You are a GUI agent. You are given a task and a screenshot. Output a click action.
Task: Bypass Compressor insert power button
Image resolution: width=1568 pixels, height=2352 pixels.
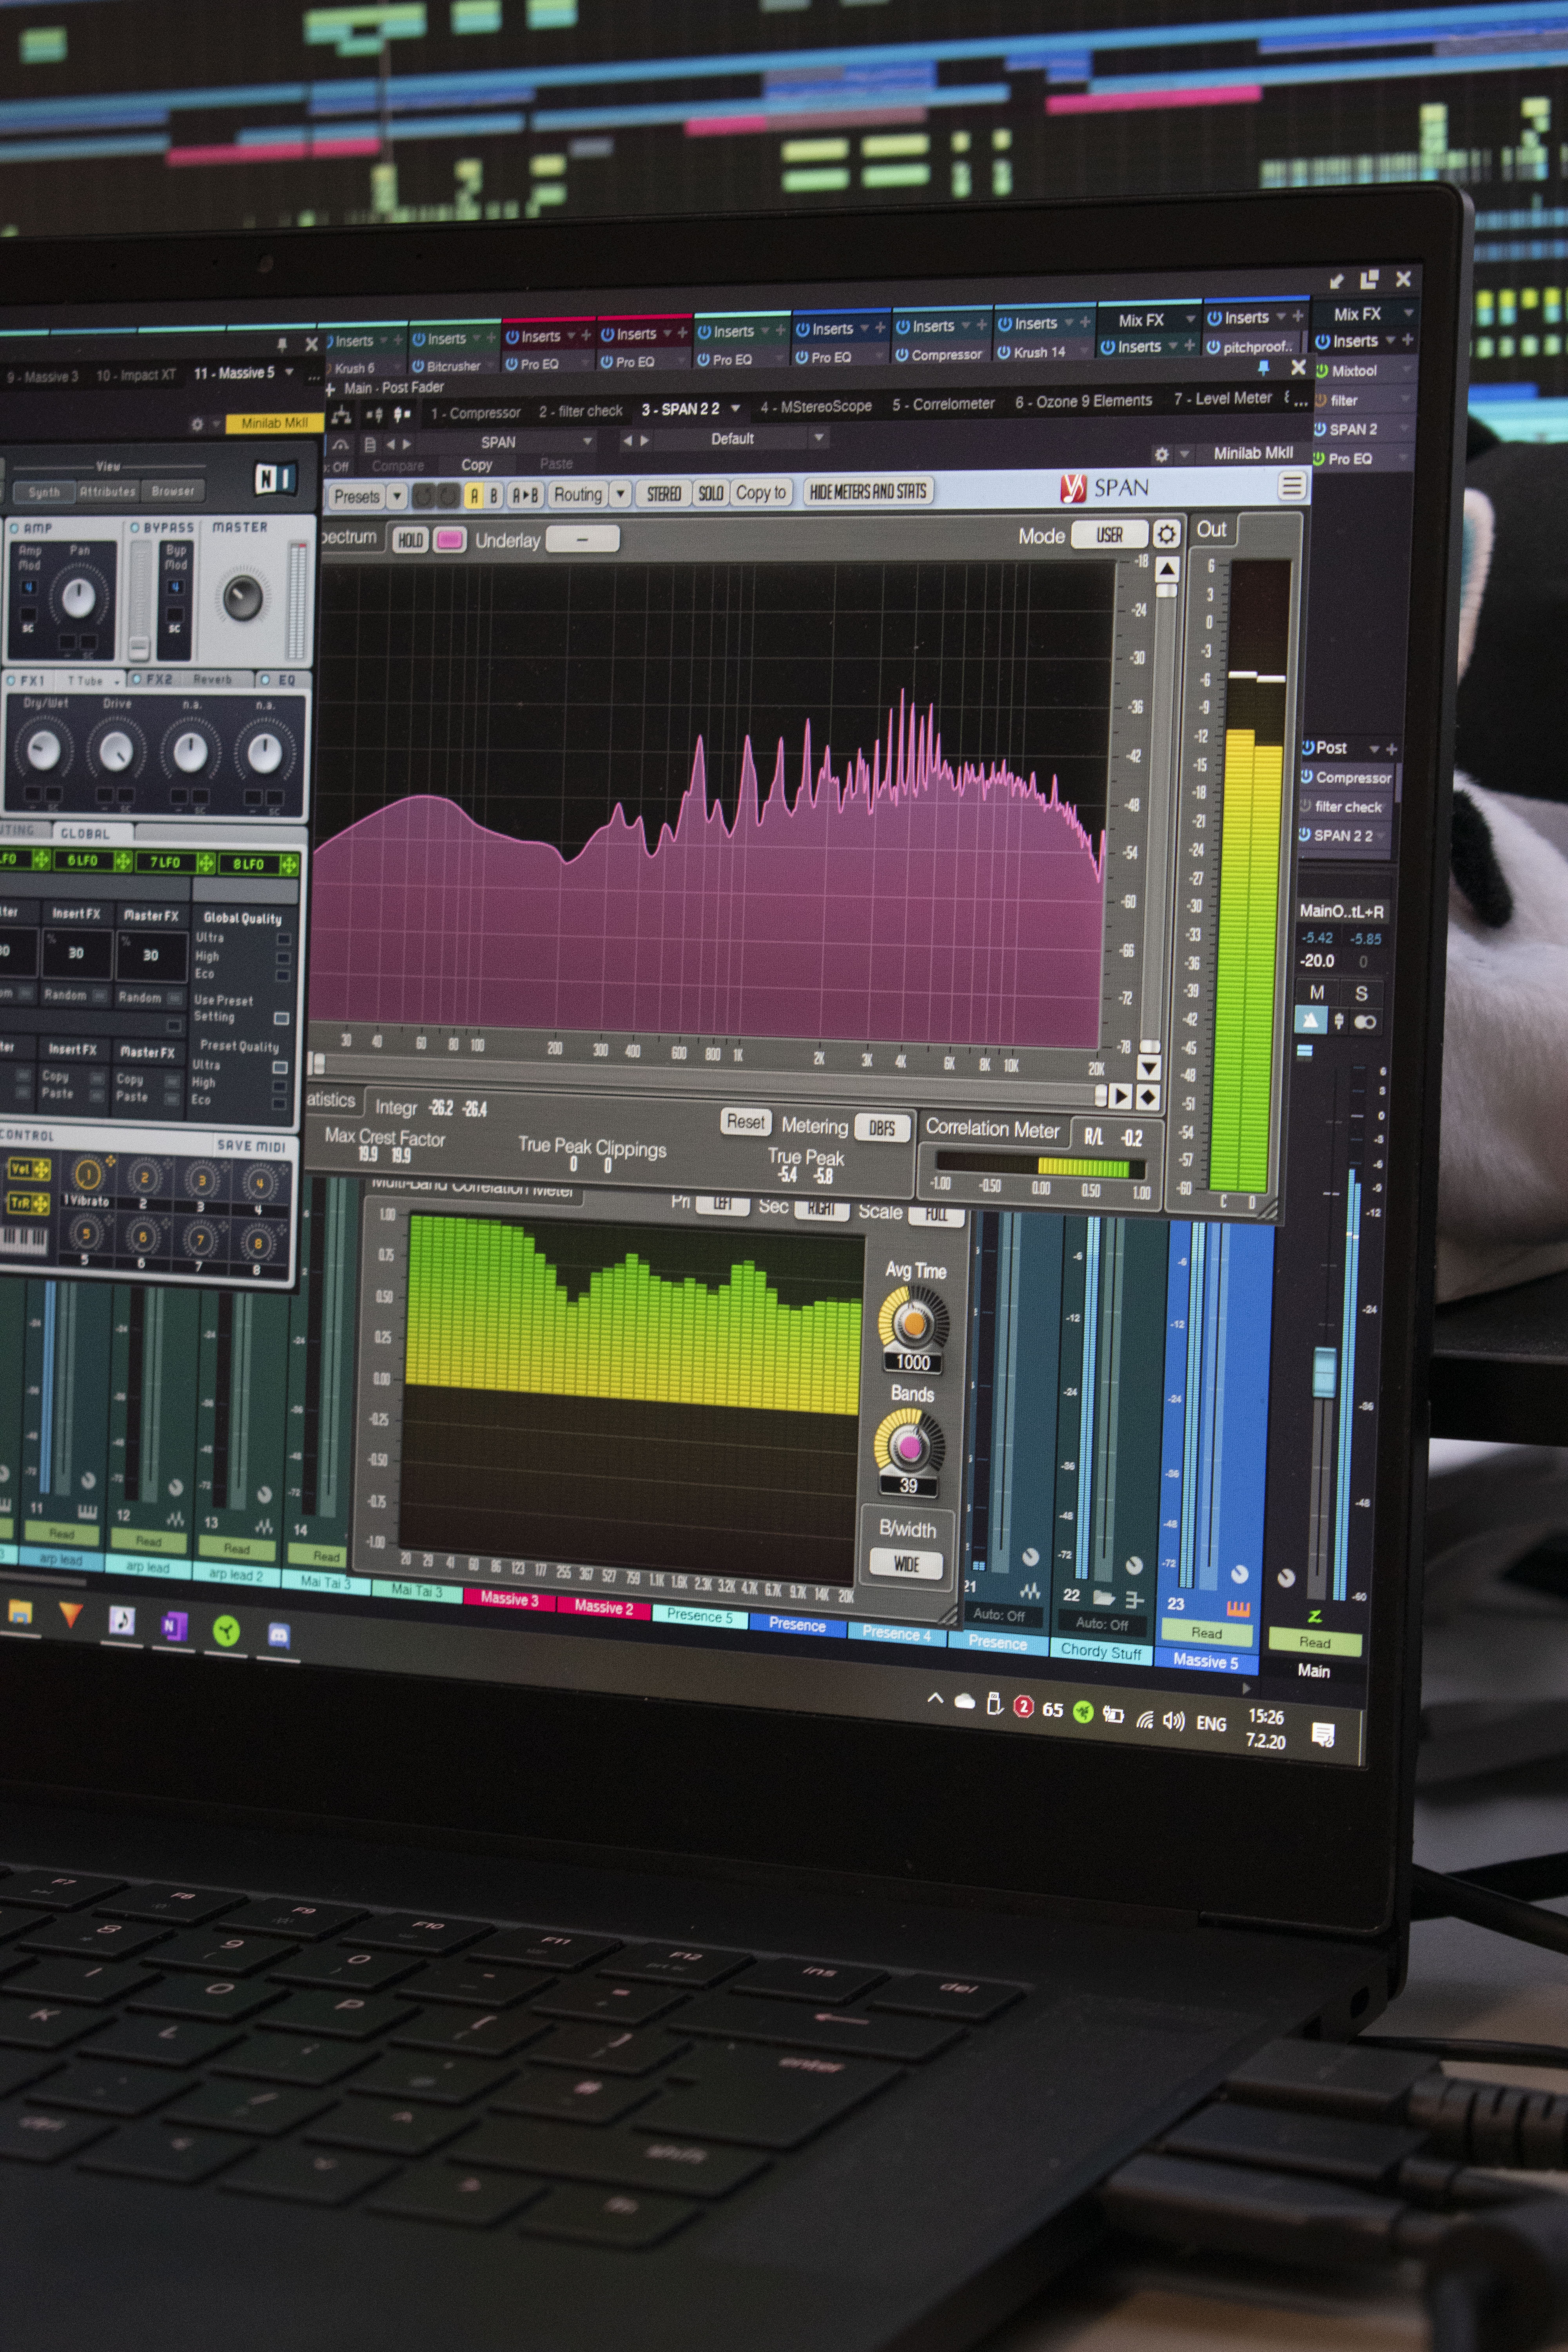coord(902,355)
